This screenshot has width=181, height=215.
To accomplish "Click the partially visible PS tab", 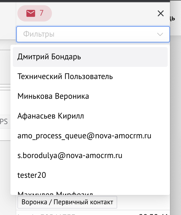I will point(4,122).
